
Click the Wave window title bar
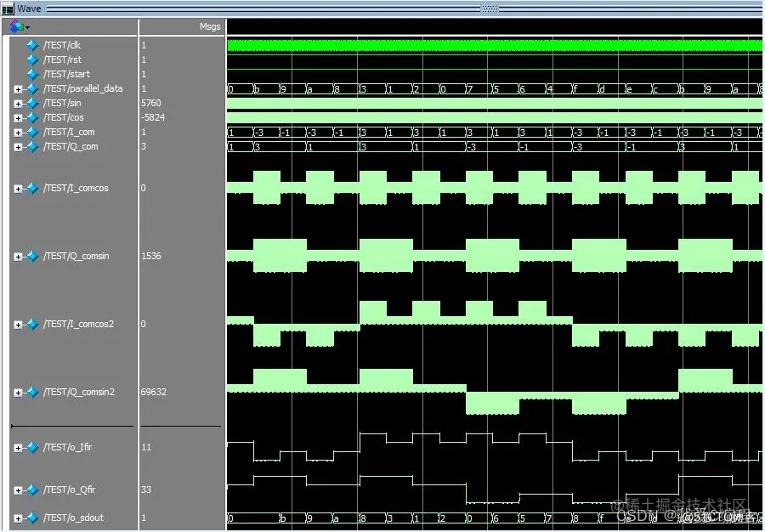(x=382, y=8)
